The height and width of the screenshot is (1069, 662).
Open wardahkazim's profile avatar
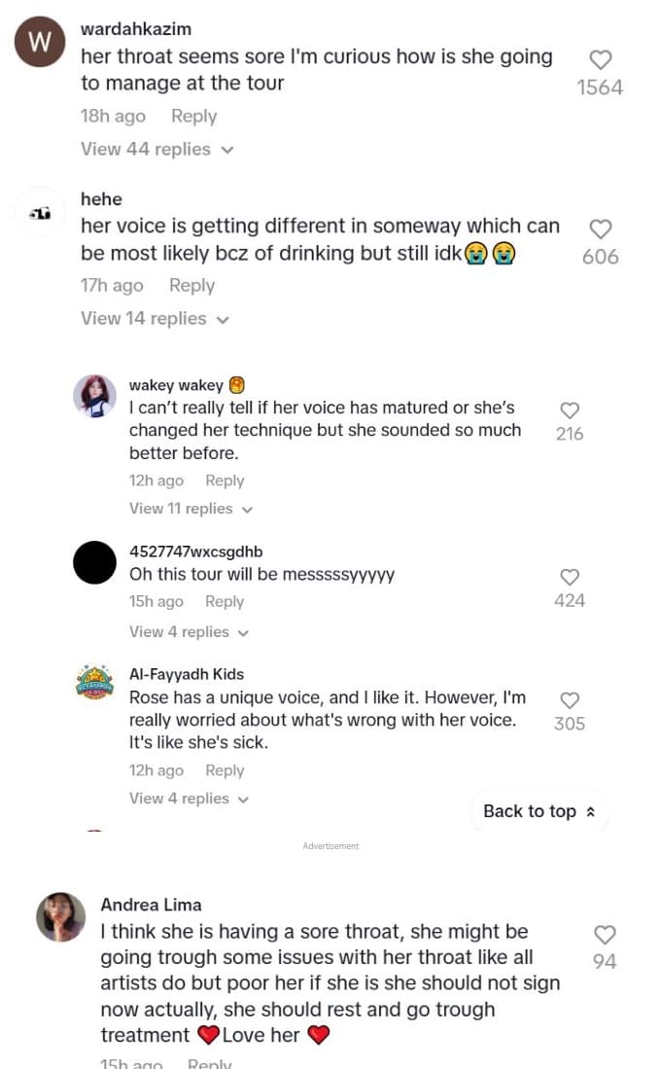[40, 45]
